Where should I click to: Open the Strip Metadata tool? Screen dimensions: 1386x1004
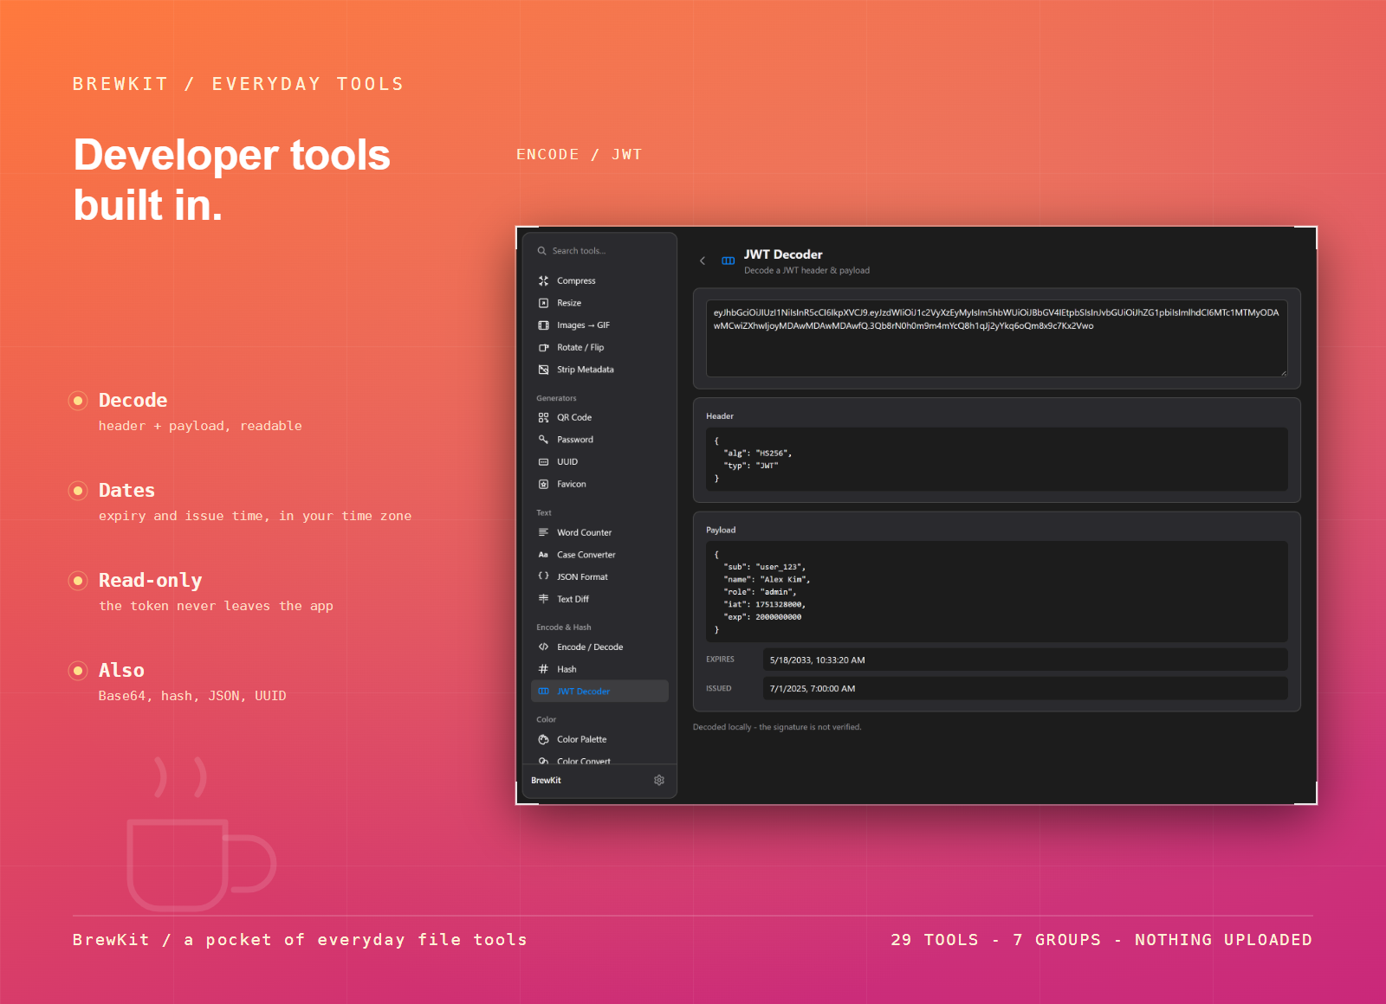coord(599,370)
